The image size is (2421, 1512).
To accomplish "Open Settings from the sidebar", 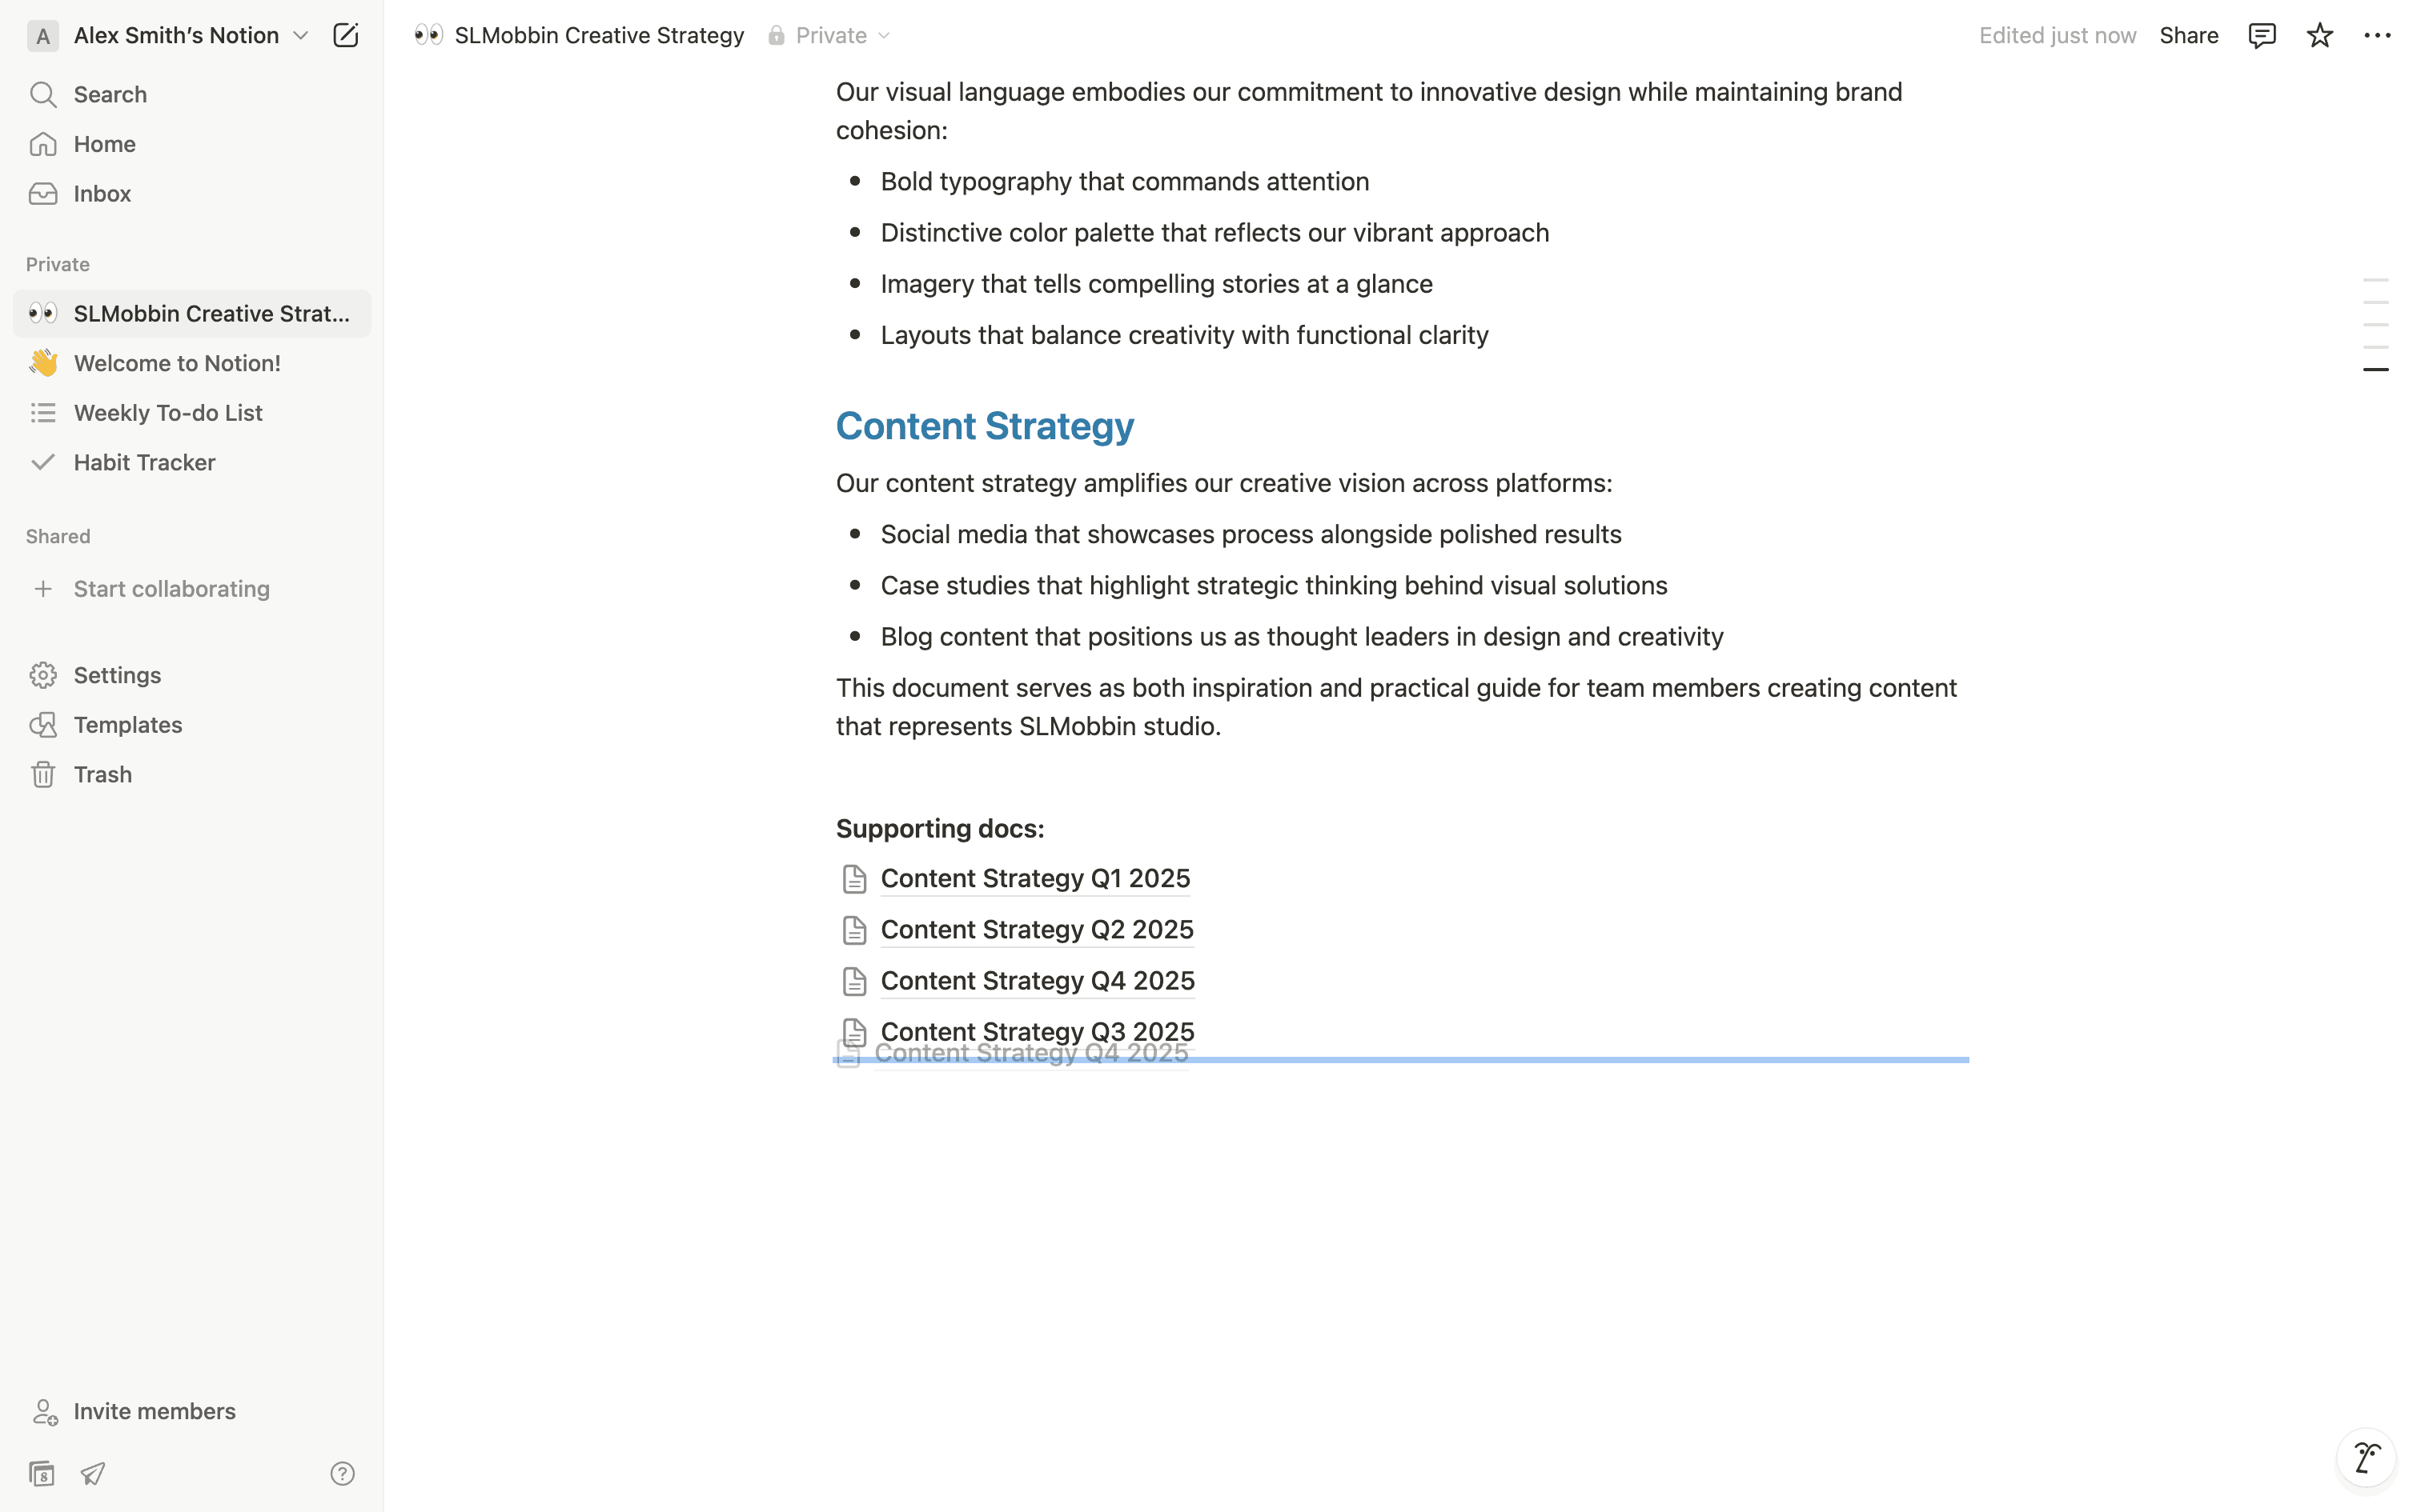I will click(x=117, y=676).
